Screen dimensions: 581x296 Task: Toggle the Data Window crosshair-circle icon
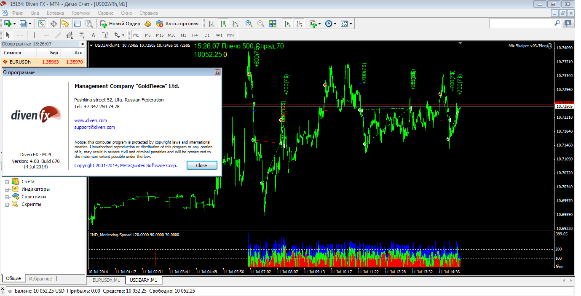(x=54, y=24)
